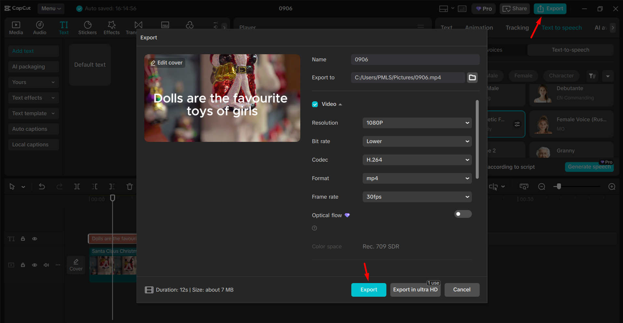Delete clip using the trash icon
623x323 pixels.
(129, 187)
